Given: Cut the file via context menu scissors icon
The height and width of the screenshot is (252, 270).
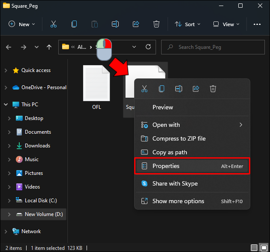Looking at the screenshot, I should [x=144, y=89].
